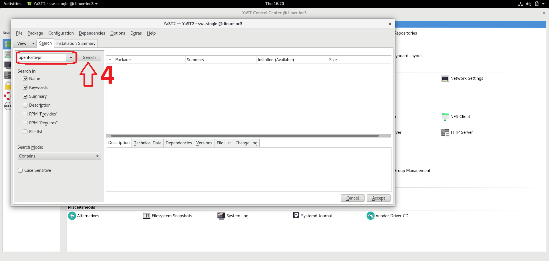Launch Systemd Journal icon
Screen dimensions: 549x261
(x=296, y=216)
